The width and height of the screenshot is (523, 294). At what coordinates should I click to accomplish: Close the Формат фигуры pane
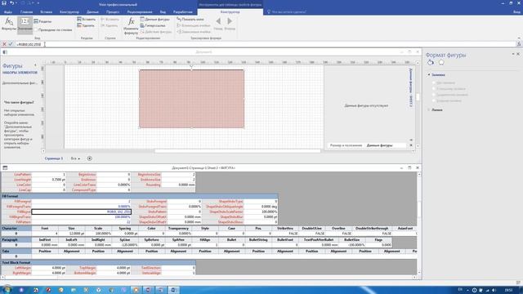[518, 54]
